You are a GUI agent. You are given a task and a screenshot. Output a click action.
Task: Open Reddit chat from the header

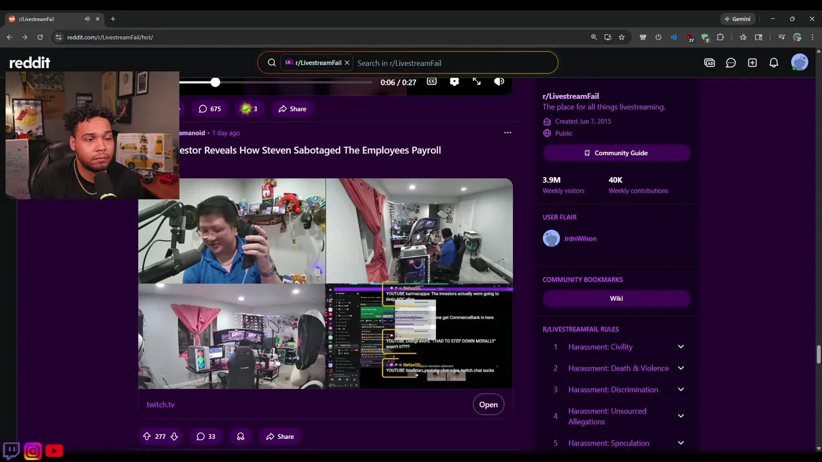point(731,63)
